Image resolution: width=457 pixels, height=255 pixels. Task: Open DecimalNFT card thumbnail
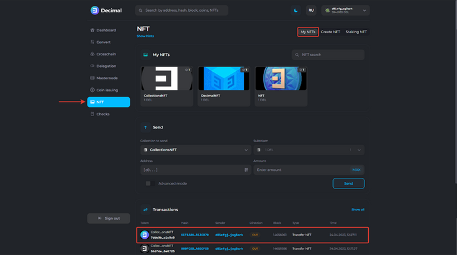tap(224, 78)
